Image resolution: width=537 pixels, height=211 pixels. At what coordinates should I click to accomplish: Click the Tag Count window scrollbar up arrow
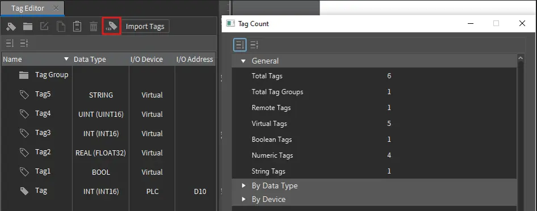(x=520, y=58)
